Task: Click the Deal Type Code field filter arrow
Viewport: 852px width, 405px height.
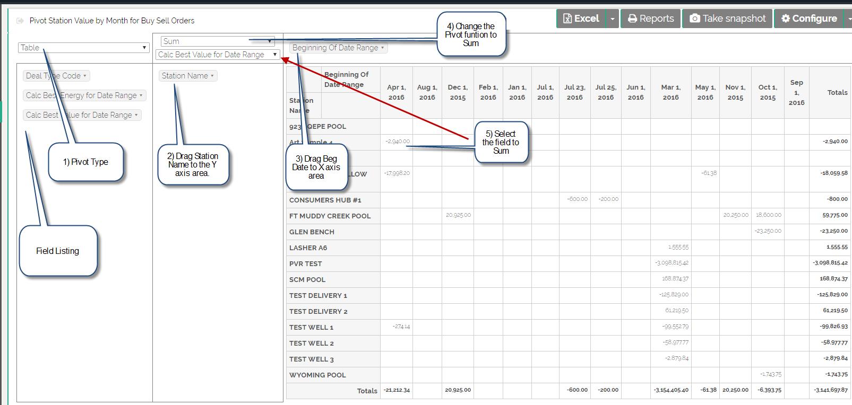Action: 85,76
